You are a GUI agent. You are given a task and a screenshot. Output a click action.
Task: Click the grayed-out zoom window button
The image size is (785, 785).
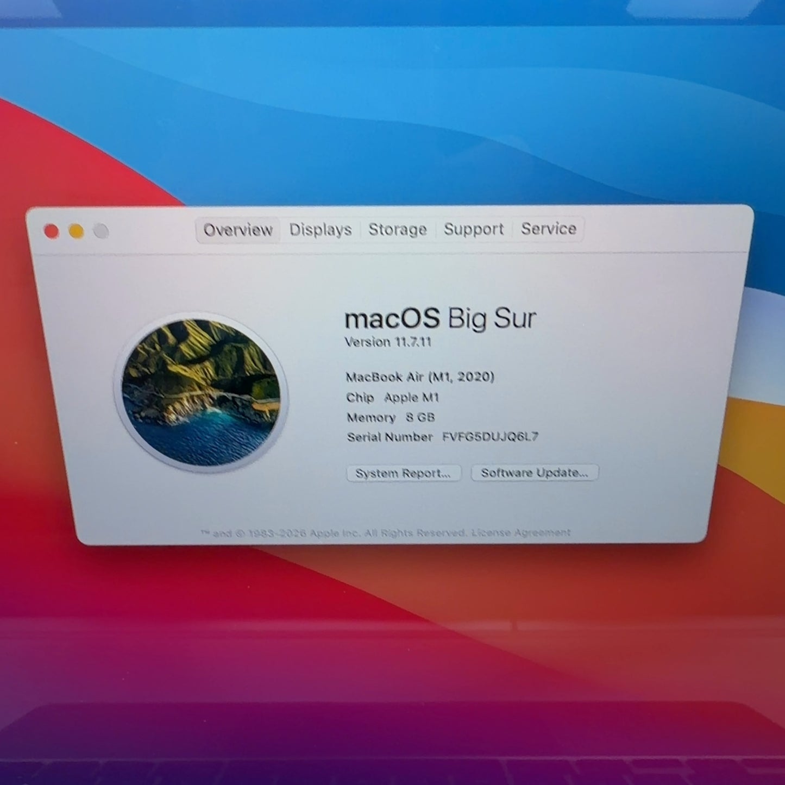(x=101, y=232)
